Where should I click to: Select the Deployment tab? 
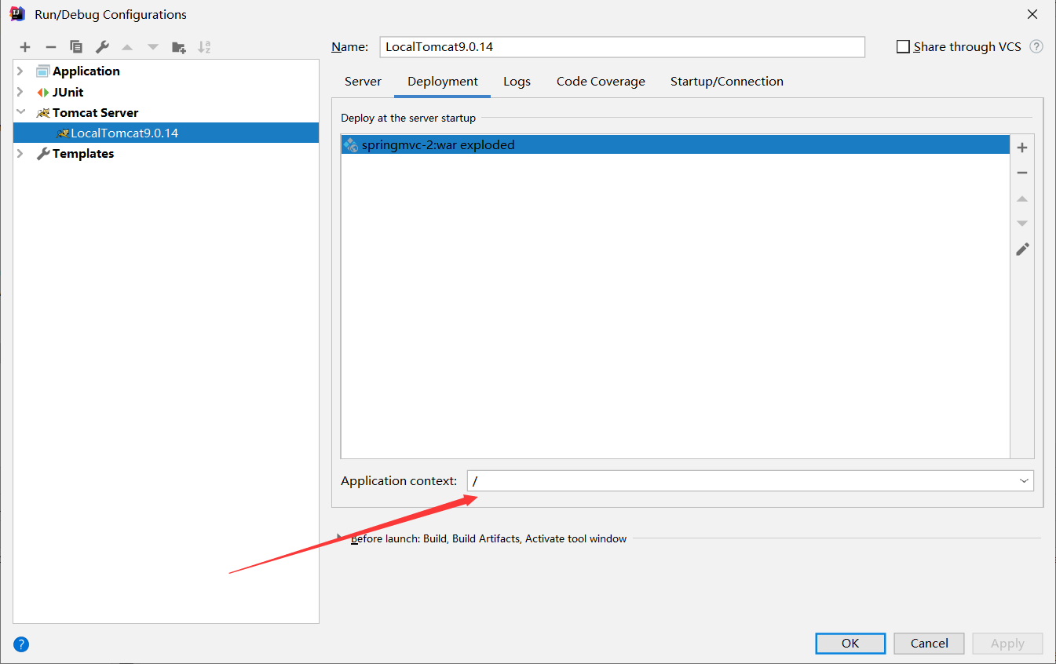(x=443, y=82)
